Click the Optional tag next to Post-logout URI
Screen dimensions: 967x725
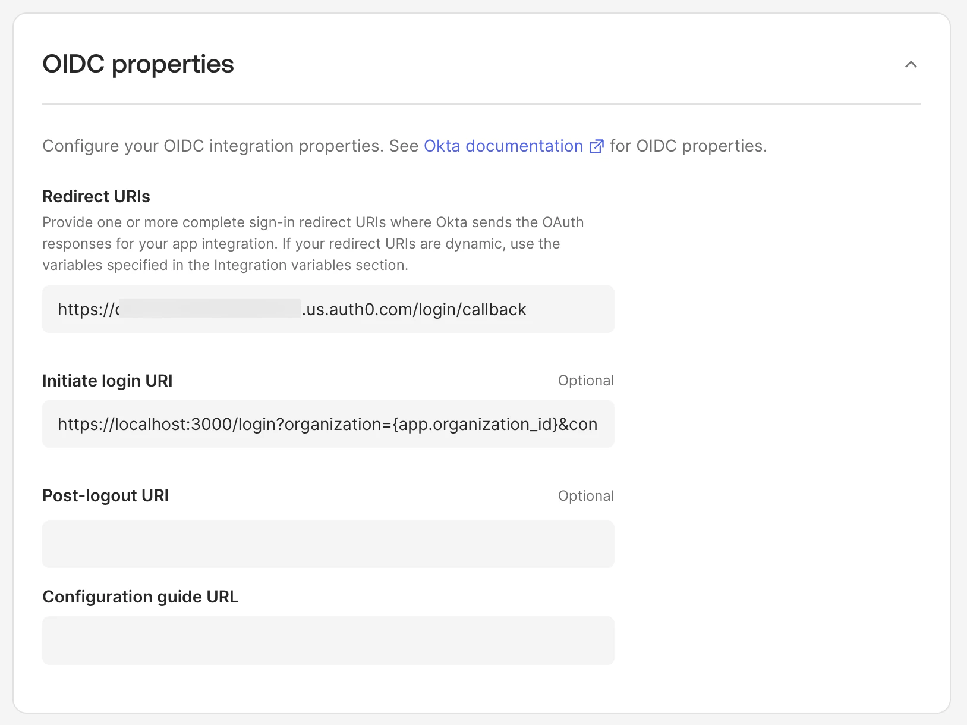tap(586, 496)
